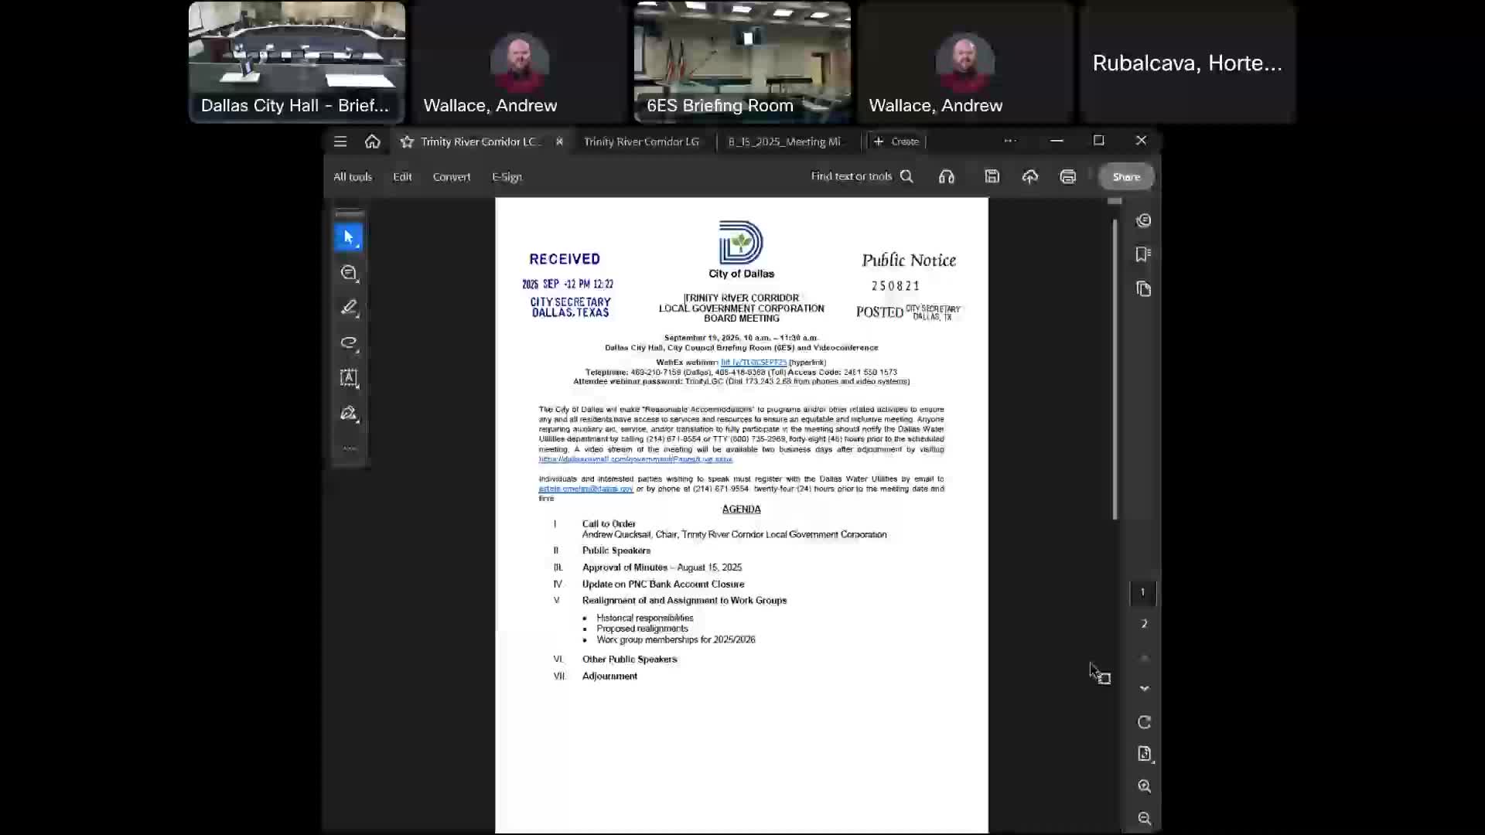The image size is (1485, 835).
Task: Click the zoom tool in left toolbar
Action: coord(348,273)
